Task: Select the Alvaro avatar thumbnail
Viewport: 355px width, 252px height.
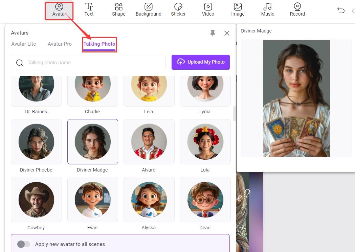Action: coord(149,142)
